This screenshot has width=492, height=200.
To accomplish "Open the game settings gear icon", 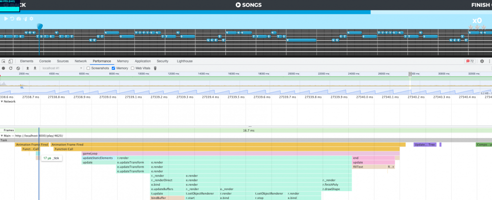I will point(31,19).
